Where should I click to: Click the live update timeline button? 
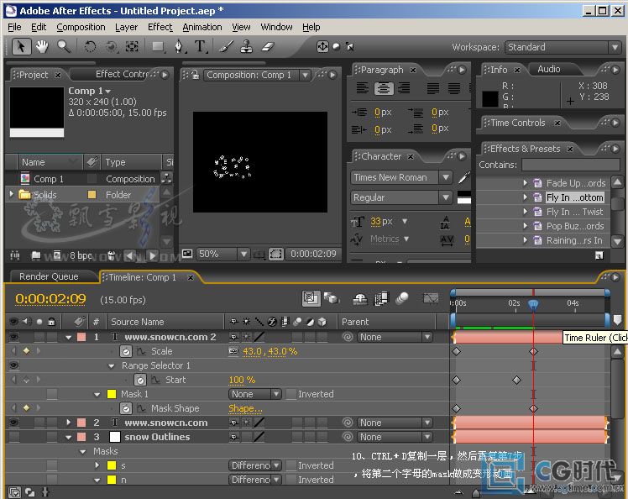[311, 297]
